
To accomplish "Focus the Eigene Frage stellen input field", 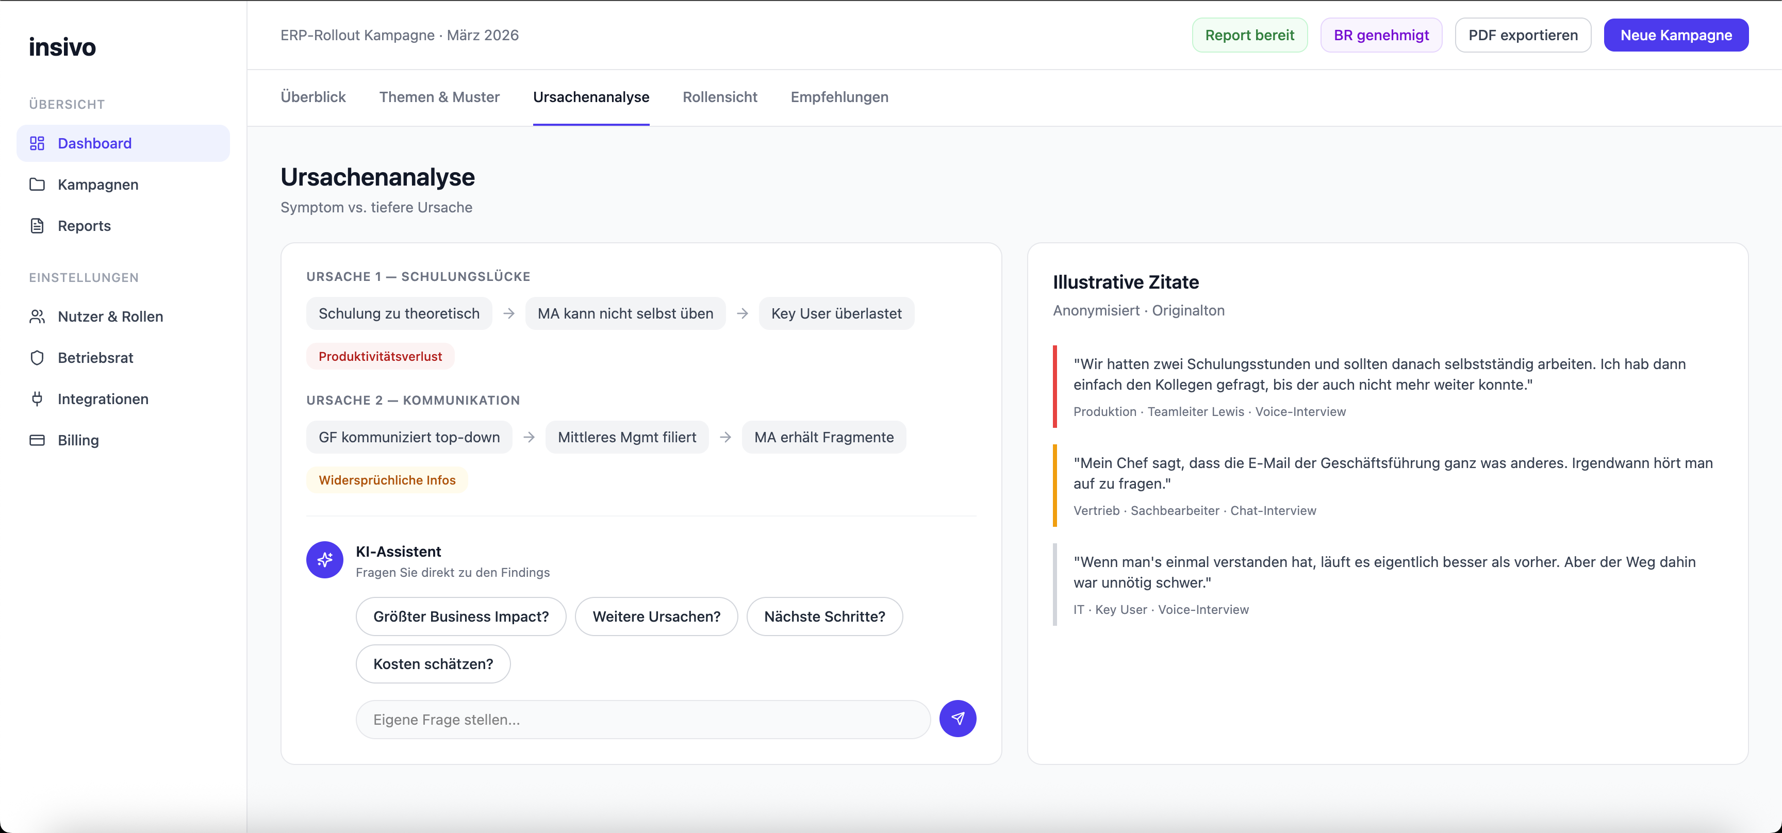I will coord(642,720).
